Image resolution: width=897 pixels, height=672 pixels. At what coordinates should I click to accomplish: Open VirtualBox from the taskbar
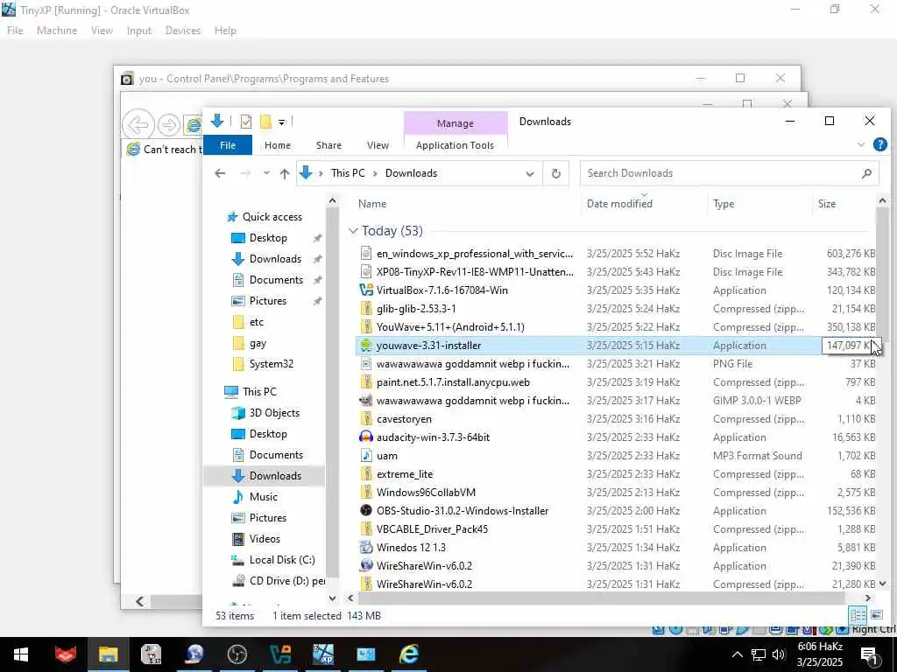[280, 654]
